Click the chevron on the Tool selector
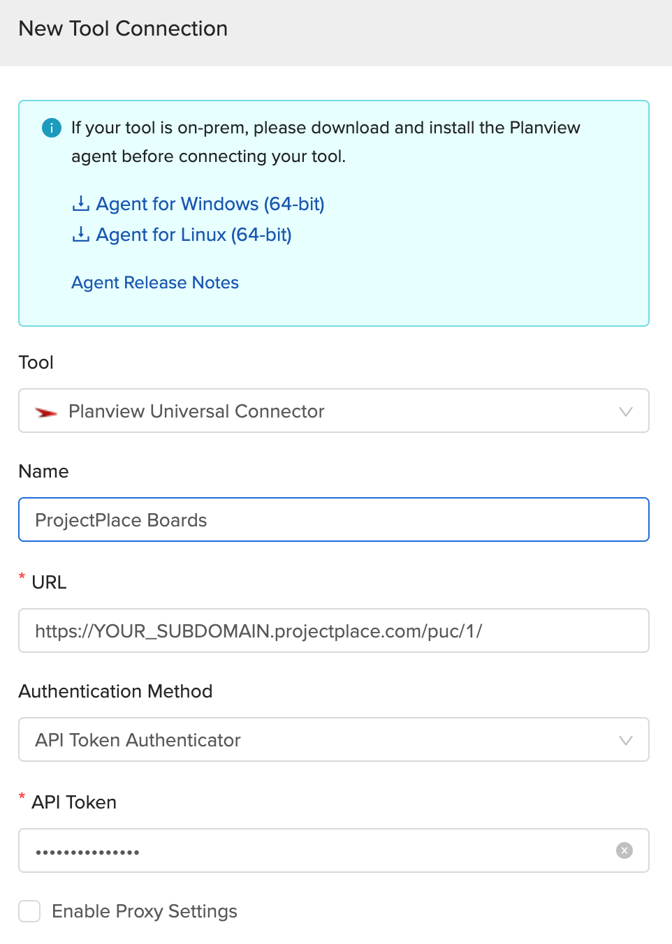This screenshot has height=944, width=672. [626, 411]
